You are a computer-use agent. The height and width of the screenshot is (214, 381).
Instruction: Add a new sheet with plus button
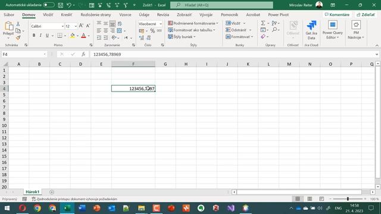52,192
